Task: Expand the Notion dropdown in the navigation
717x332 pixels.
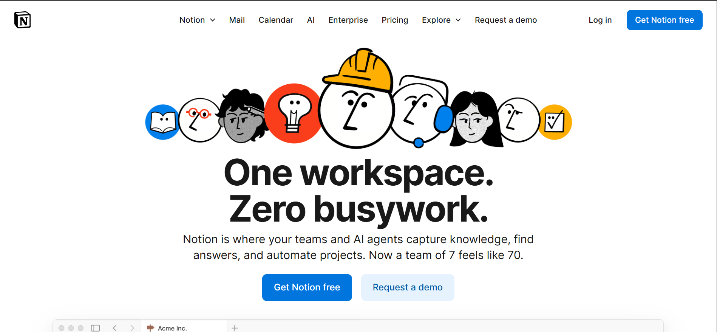Action: (x=197, y=20)
